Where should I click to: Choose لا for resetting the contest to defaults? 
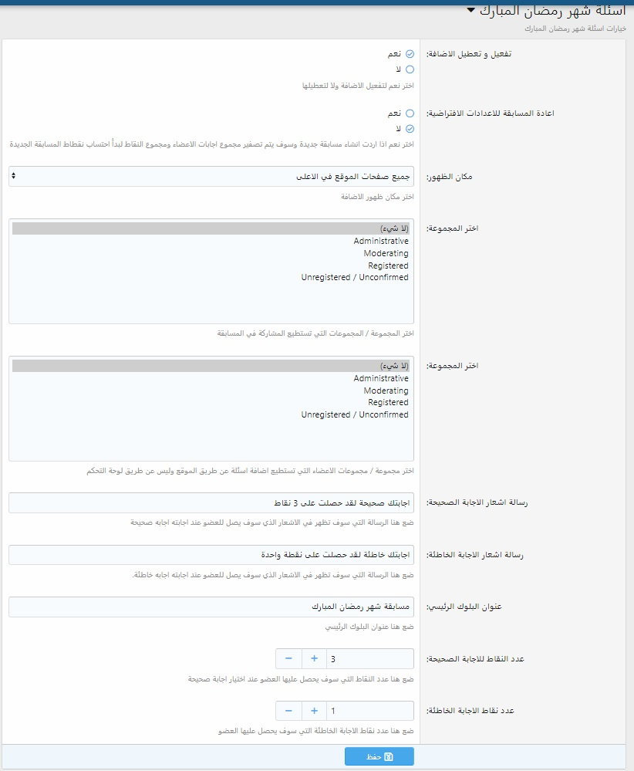coord(410,129)
